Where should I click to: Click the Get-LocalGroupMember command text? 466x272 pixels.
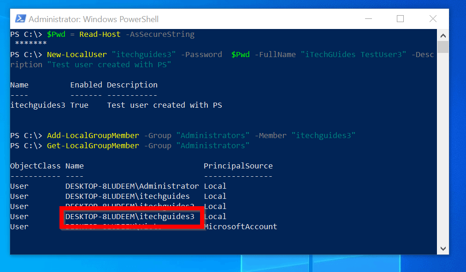[93, 145]
